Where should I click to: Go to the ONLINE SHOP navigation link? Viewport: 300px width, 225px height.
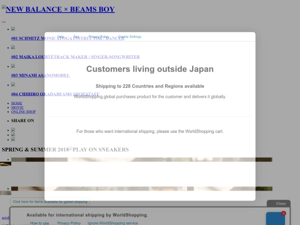(x=23, y=112)
